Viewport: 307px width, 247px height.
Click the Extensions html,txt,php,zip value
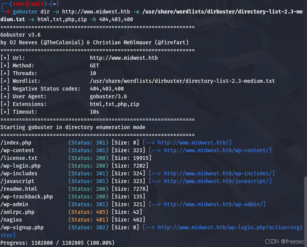point(115,104)
